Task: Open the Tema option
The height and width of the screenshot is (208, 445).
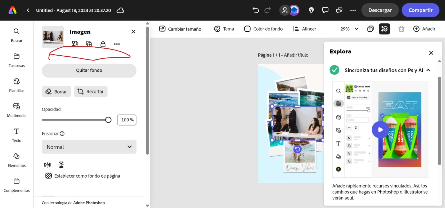Action: [x=224, y=29]
